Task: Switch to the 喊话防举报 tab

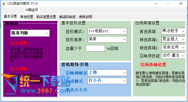Action: pos(67,17)
